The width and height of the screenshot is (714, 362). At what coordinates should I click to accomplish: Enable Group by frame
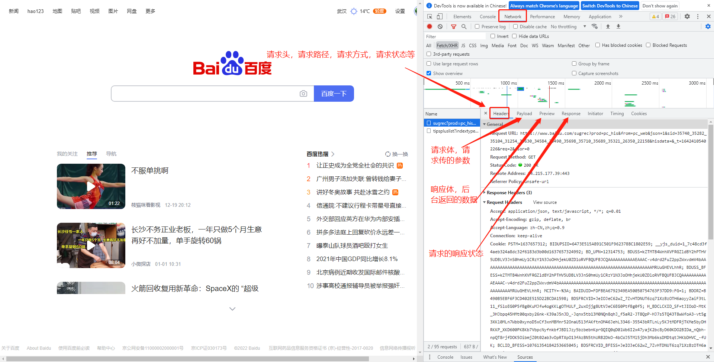[x=574, y=63]
